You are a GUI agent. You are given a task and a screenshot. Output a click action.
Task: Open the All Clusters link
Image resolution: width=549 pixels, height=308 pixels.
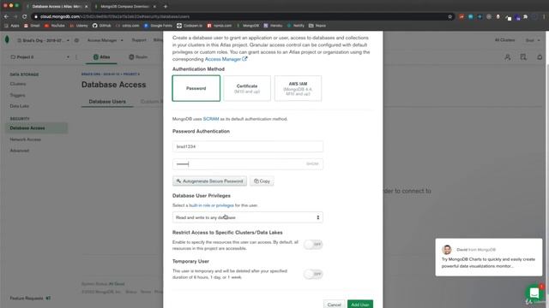[x=504, y=40]
